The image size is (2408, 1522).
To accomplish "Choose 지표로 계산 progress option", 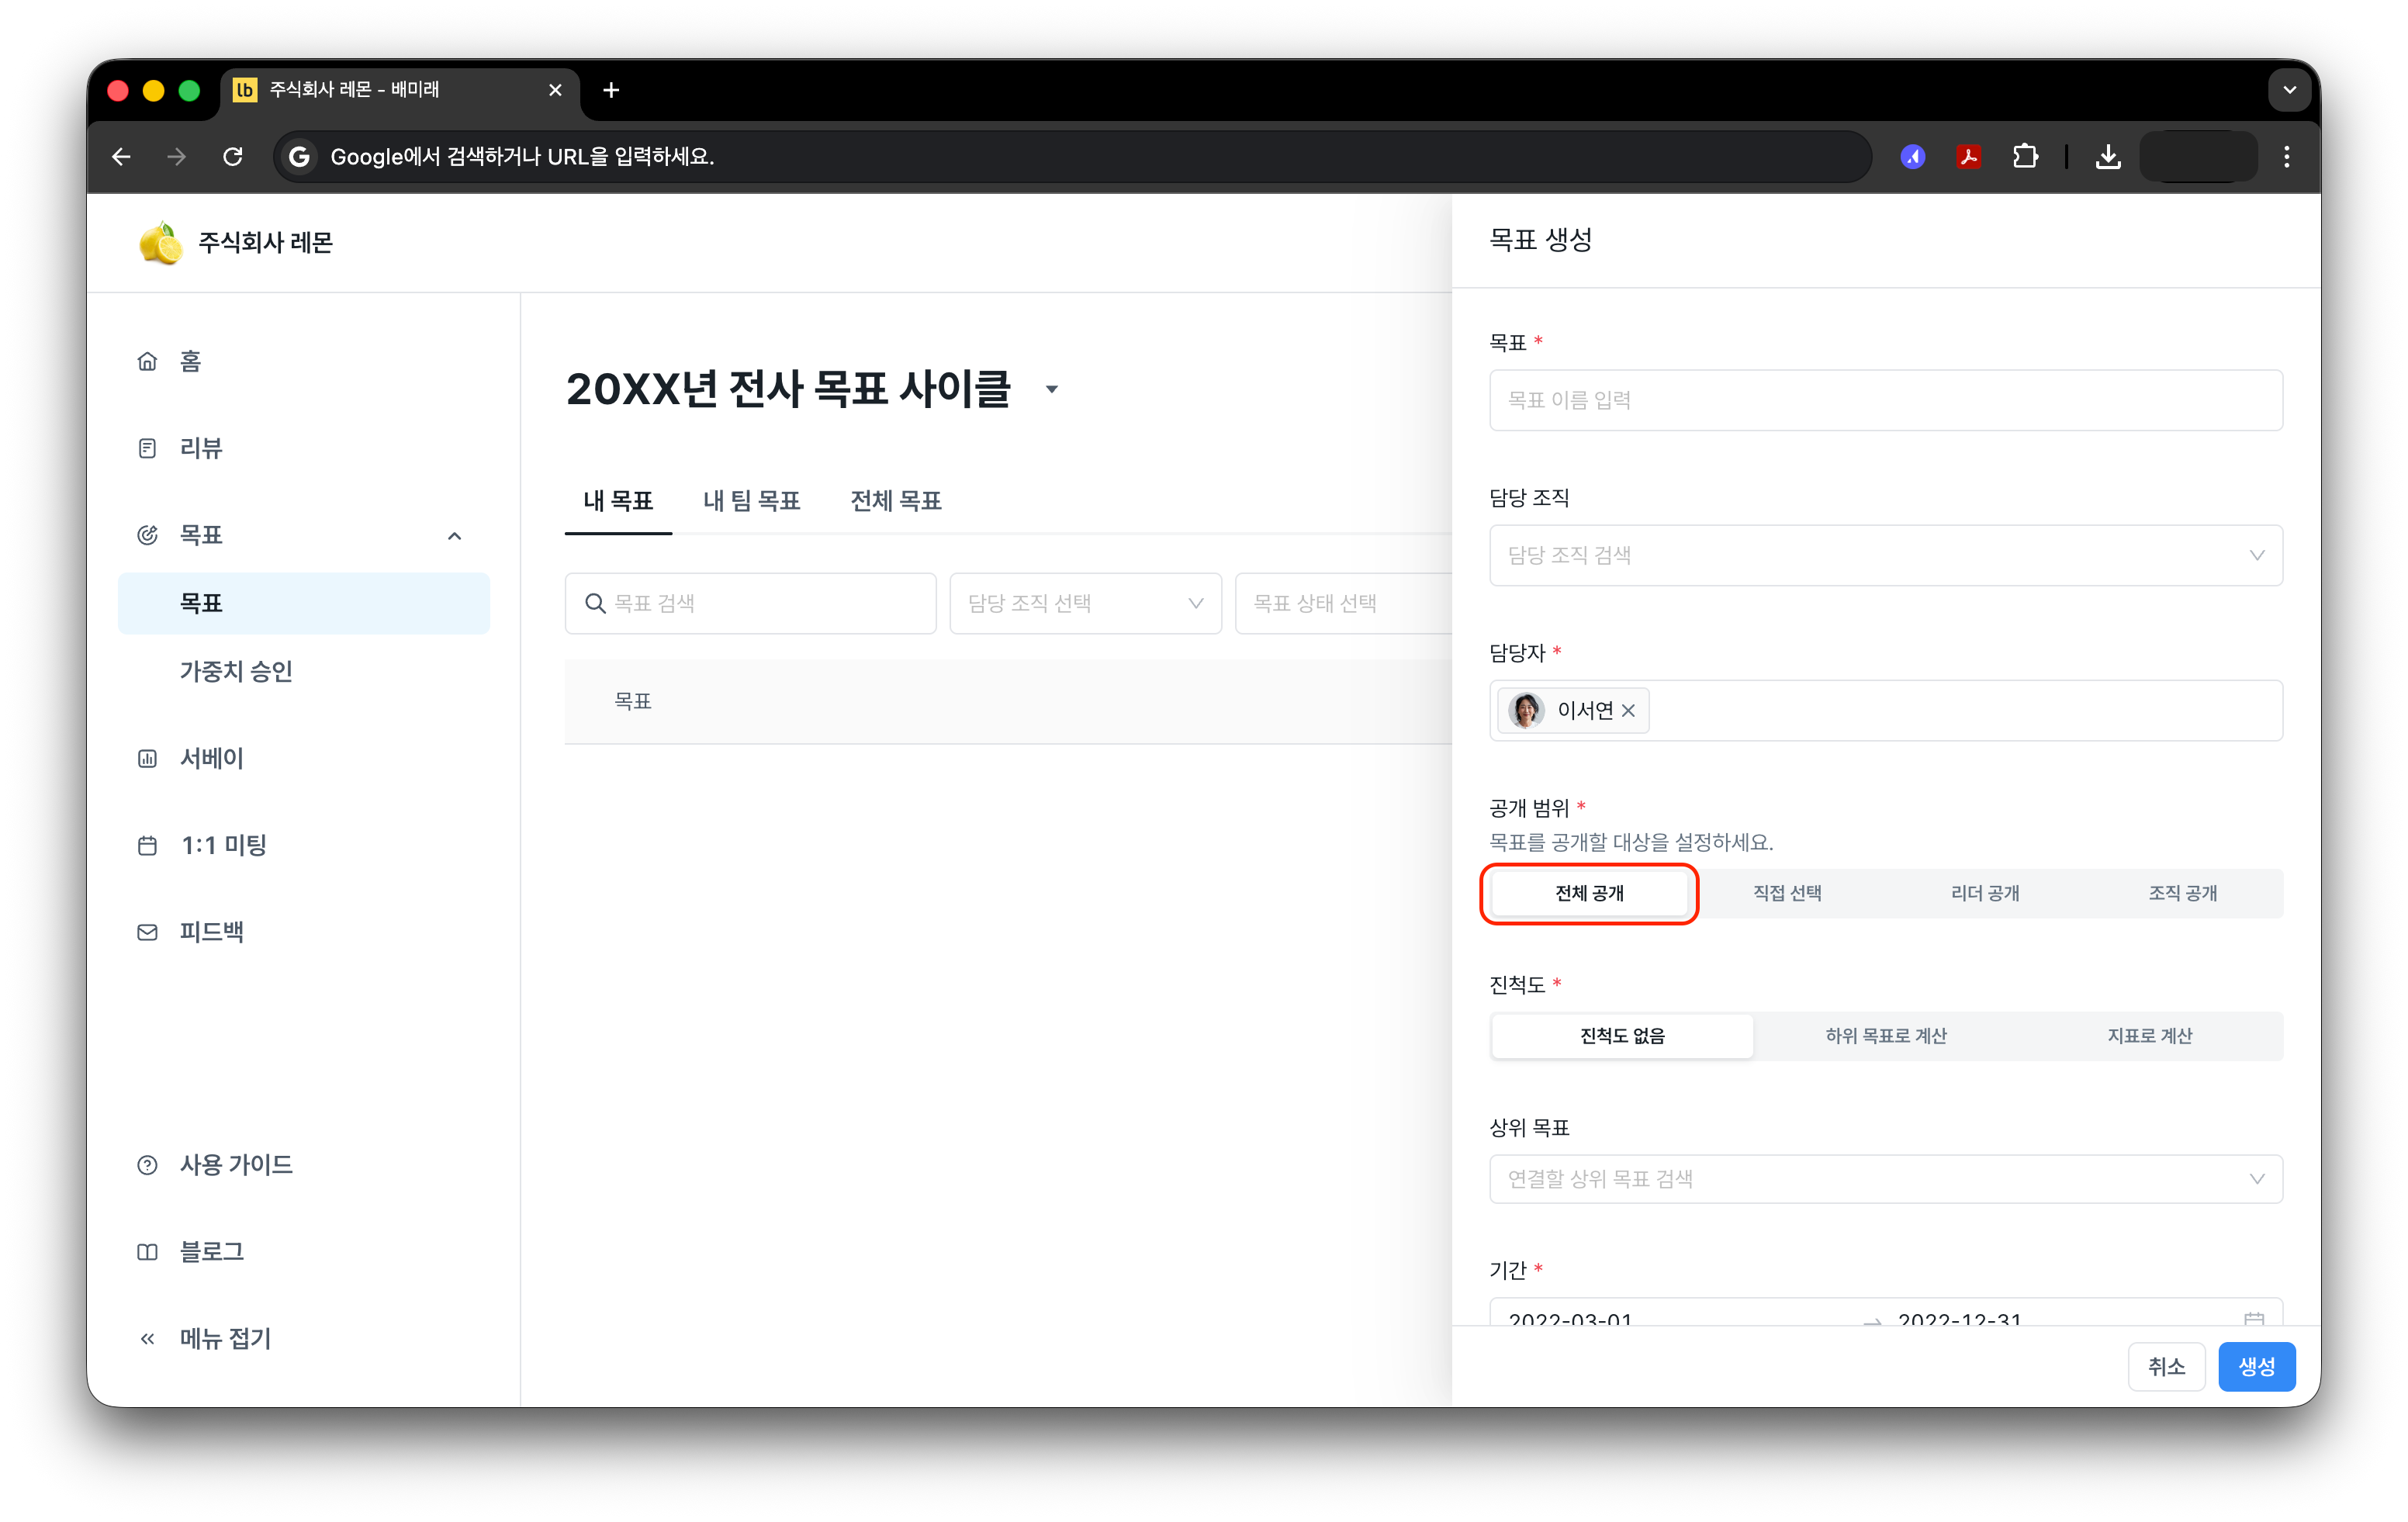I will [2150, 1036].
